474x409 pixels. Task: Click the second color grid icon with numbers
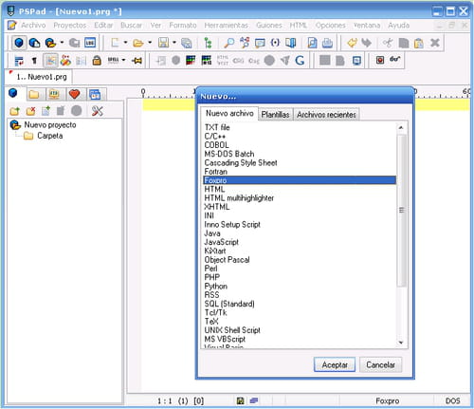coord(207,60)
